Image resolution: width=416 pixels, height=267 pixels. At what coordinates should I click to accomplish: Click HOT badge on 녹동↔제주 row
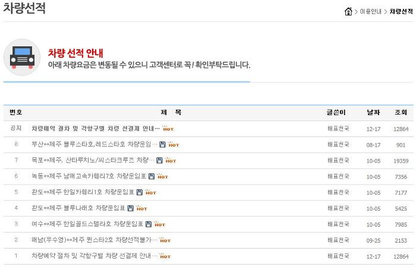click(162, 176)
